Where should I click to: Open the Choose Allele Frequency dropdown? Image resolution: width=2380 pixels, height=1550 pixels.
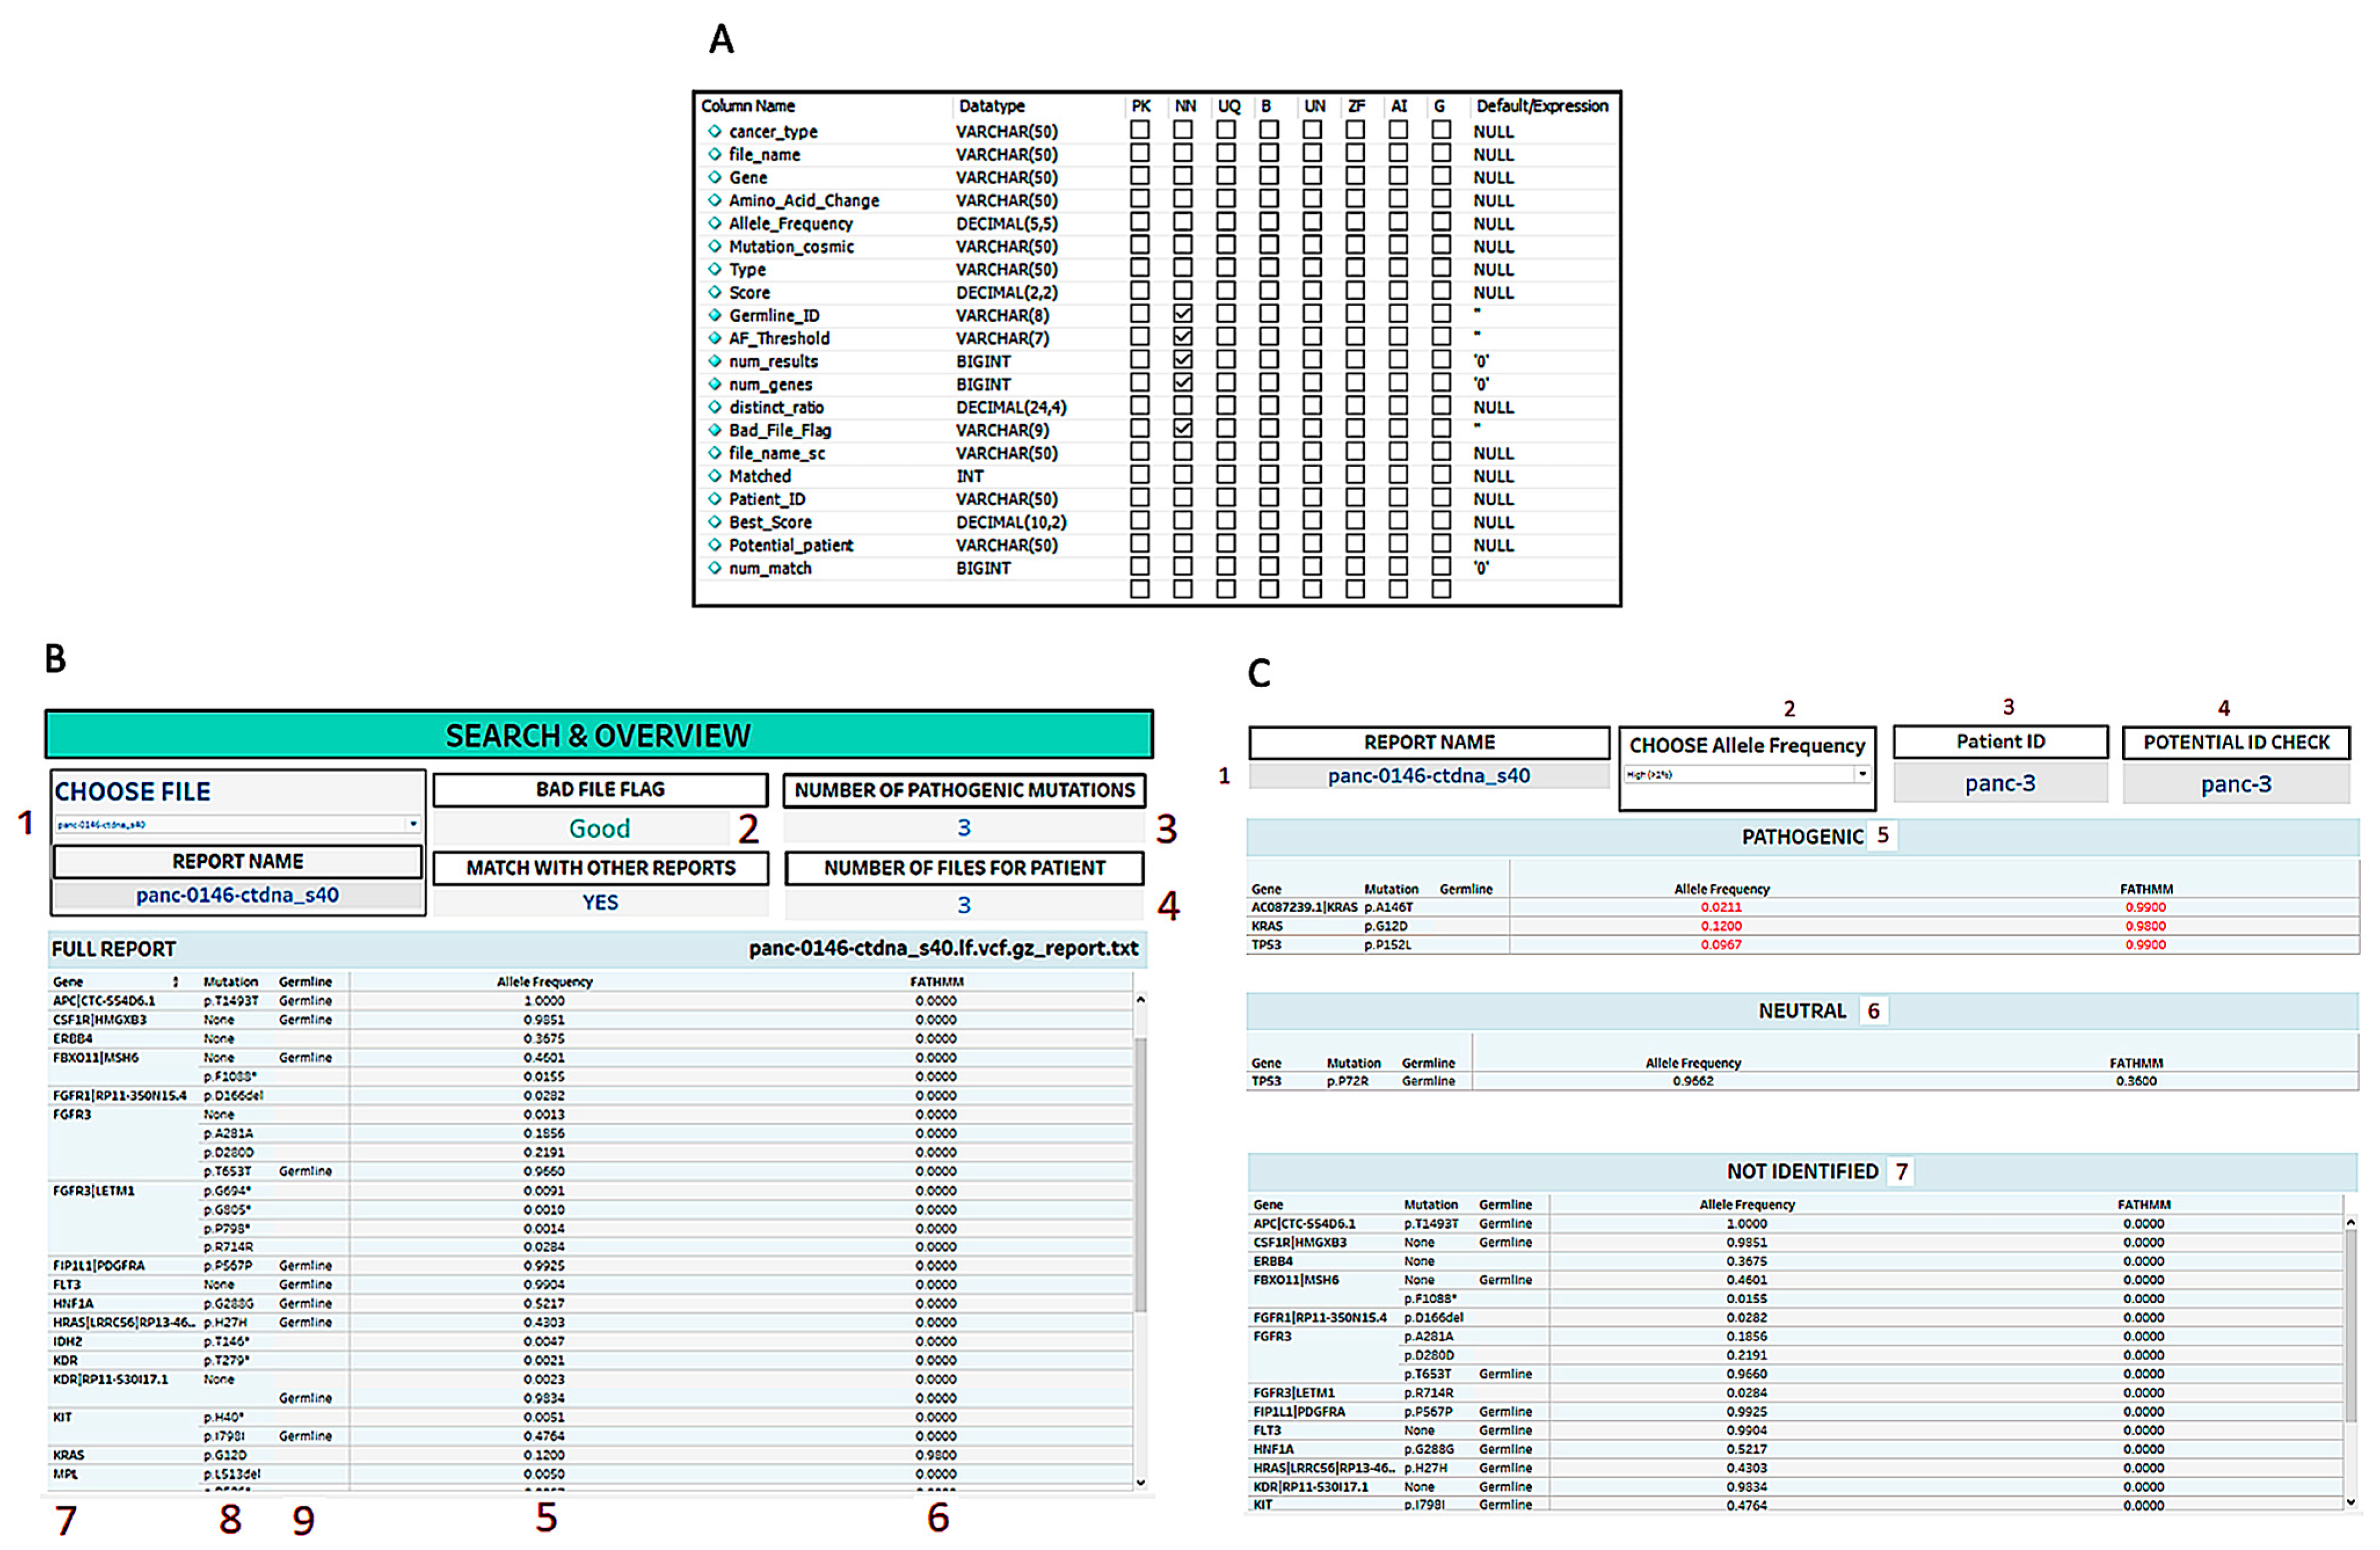click(1861, 774)
